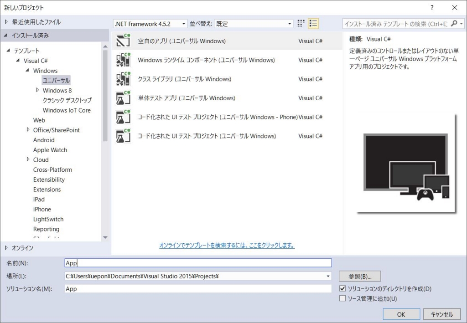Click the tree scroll up arrow
Viewport: 467px width, 323px height.
105,46
